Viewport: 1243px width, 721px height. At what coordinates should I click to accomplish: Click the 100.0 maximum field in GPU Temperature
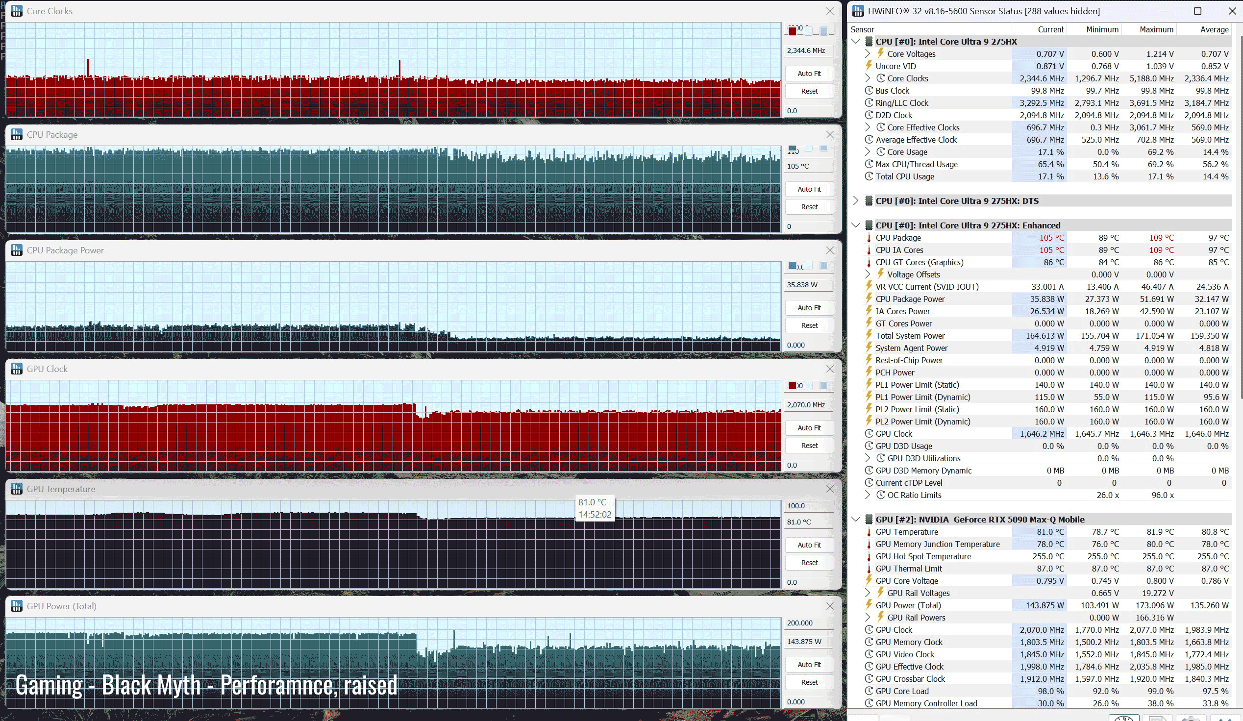(x=809, y=506)
